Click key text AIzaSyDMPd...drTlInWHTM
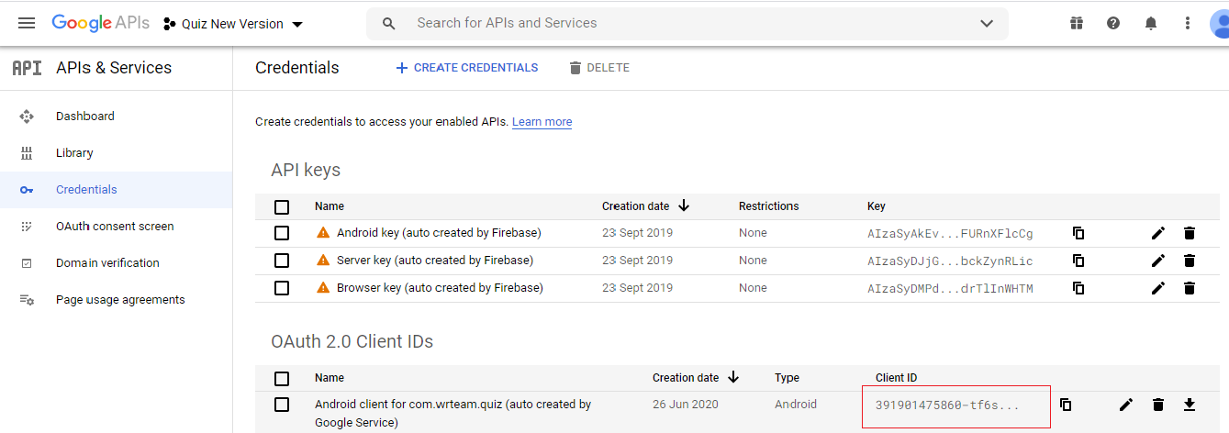Image resolution: width=1229 pixels, height=433 pixels. click(x=950, y=289)
